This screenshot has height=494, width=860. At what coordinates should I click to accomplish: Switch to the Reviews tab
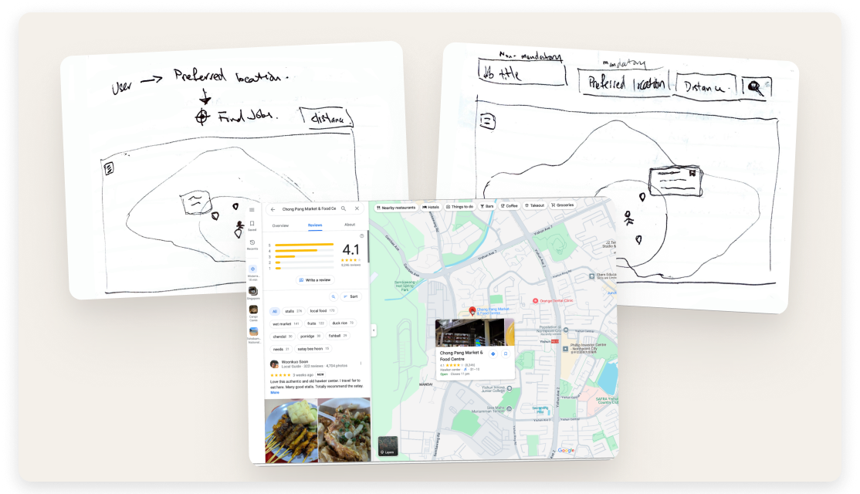pos(315,225)
